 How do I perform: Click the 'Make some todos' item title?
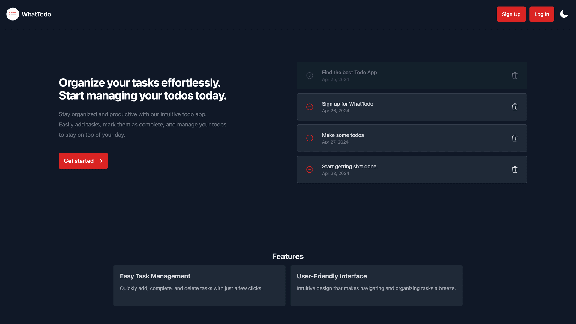343,135
